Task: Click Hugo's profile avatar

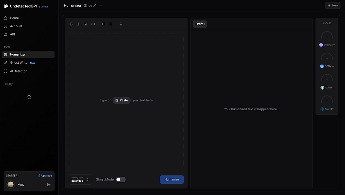Action: coord(10,185)
